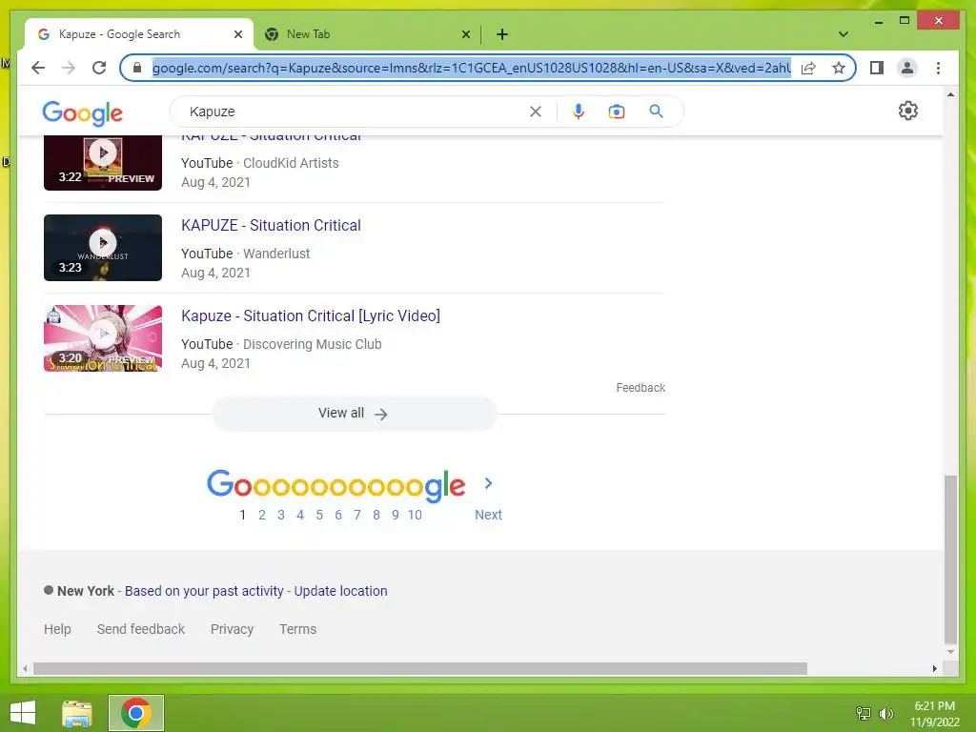
Task: Click the scroll down arrow
Action: (950, 652)
